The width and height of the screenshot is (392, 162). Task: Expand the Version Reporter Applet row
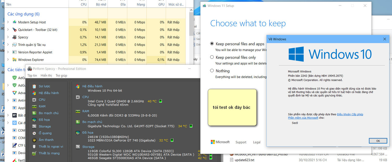pos(8,52)
